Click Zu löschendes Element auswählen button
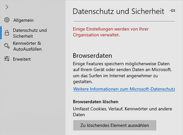The height and width of the screenshot is (135, 183). point(115,125)
